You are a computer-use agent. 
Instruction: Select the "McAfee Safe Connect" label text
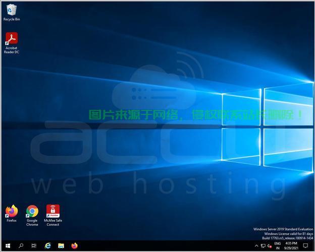click(53, 222)
